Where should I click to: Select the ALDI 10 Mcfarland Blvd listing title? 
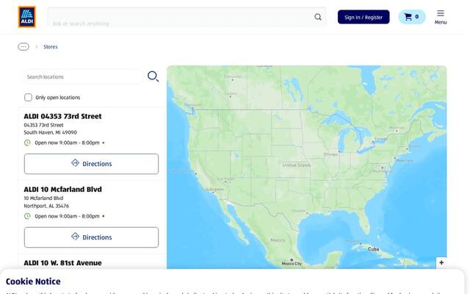tap(62, 190)
